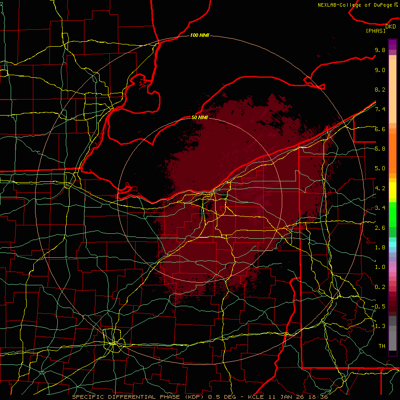Image resolution: width=400 pixels, height=400 pixels.
Task: Click the '[PHAS]' unit label
Action: coord(376,31)
